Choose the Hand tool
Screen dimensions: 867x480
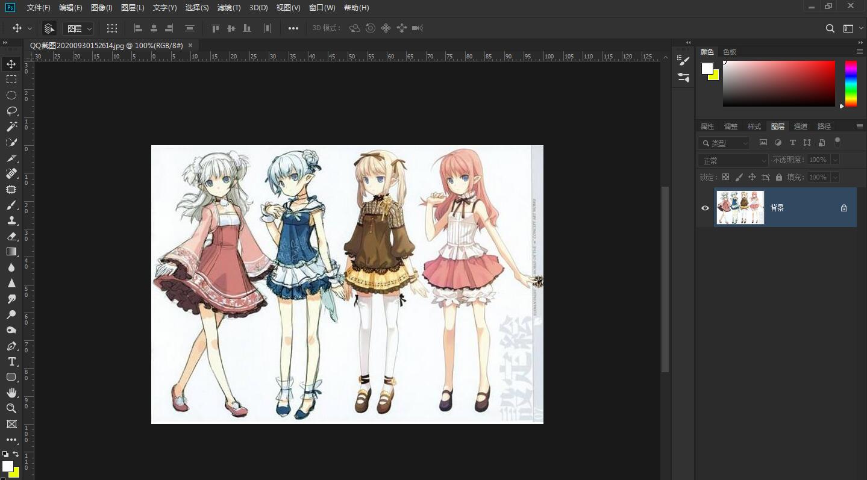[x=11, y=393]
